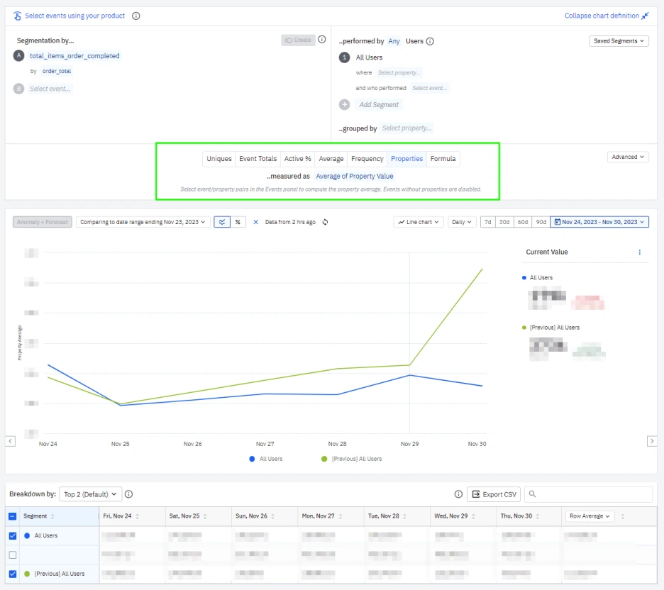The image size is (664, 590).
Task: Change the Any performed-by selector
Action: (x=394, y=41)
